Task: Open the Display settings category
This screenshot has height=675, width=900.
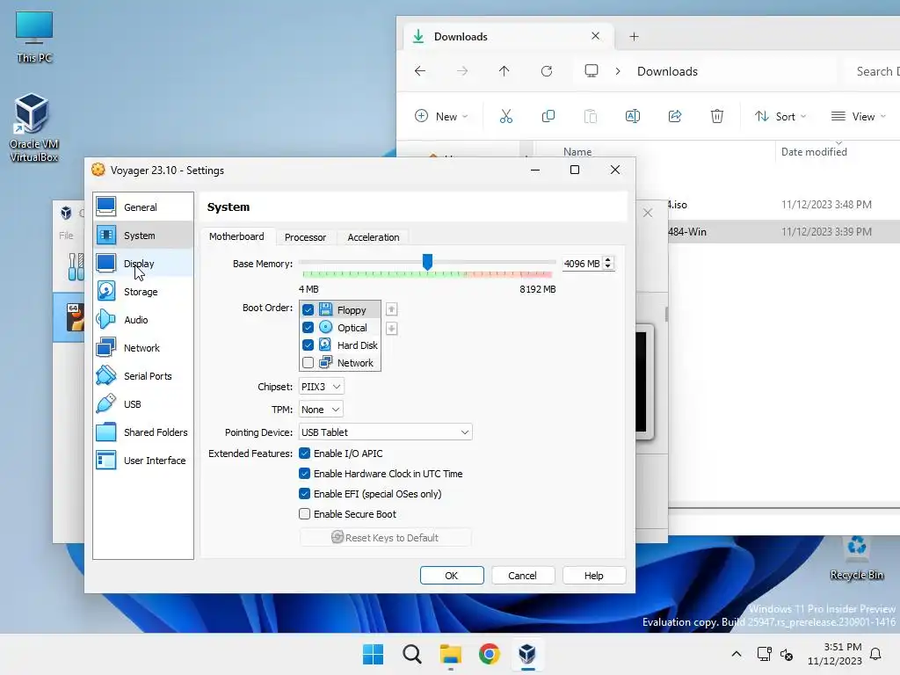Action: (143, 264)
